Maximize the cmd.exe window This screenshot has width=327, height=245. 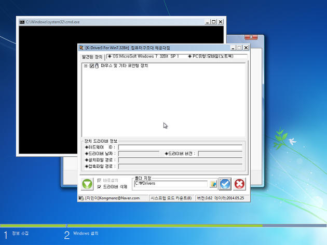(214, 22)
